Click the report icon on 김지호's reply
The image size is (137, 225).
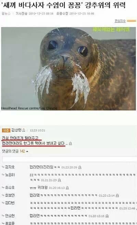click(x=80, y=167)
